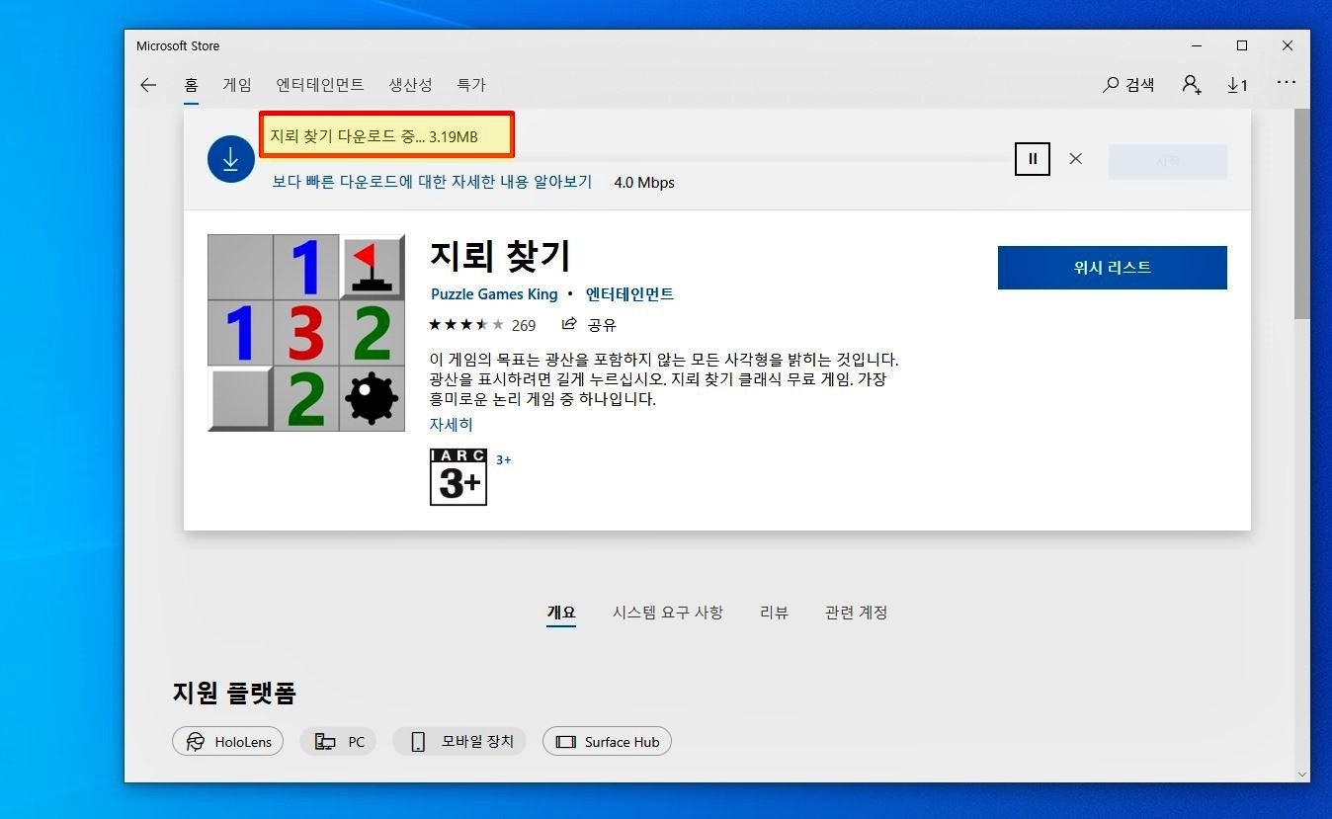Click the 269 ratings count

click(524, 325)
